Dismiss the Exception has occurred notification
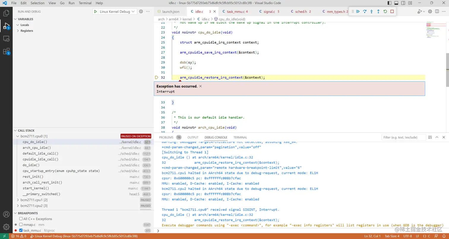The height and width of the screenshot is (239, 449). 200,86
